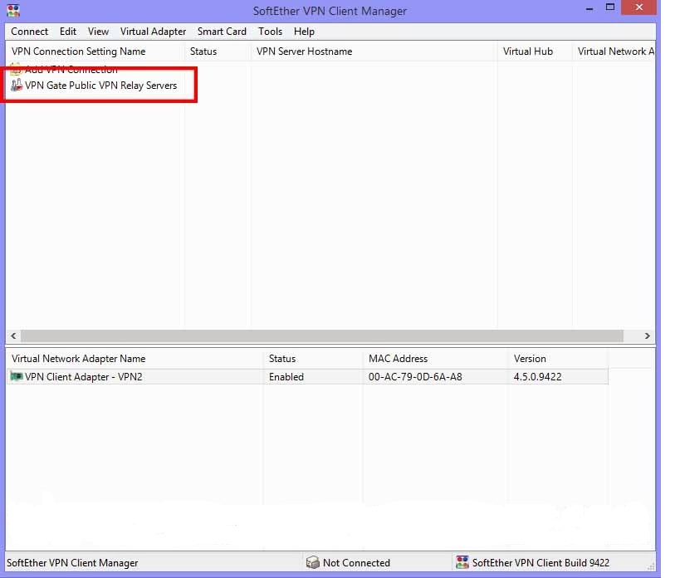
Task: Click the horizontal scrollbar right arrow
Action: [x=647, y=336]
